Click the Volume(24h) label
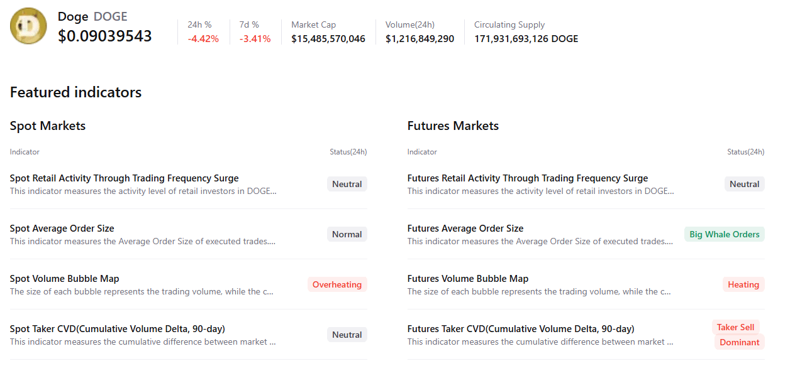The width and height of the screenshot is (795, 366). pyautogui.click(x=410, y=24)
